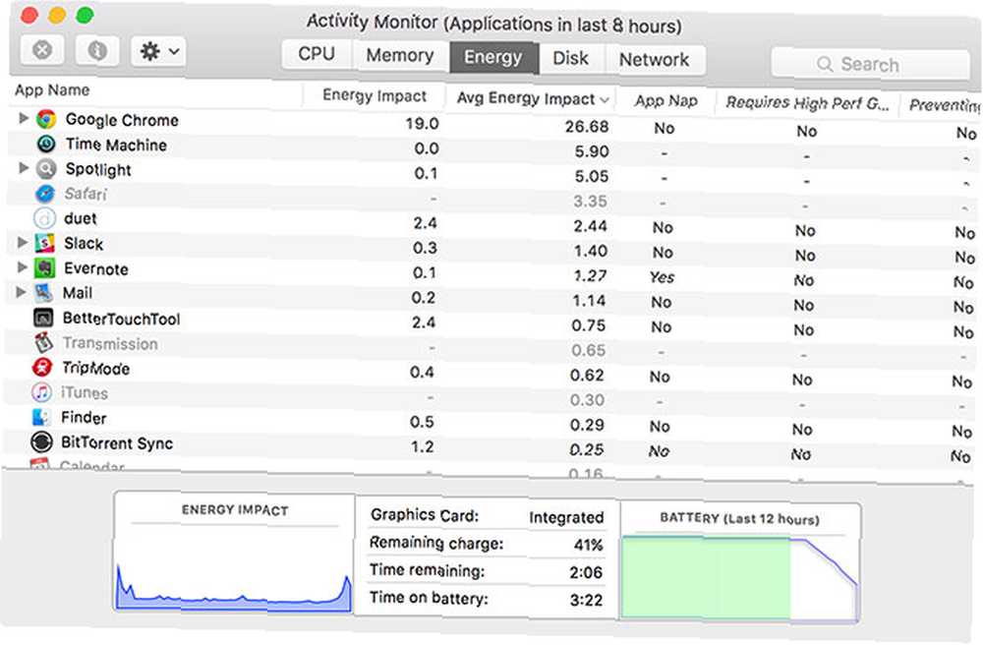Click the Time remaining 2:06 value
983x645 pixels.
[x=586, y=572]
